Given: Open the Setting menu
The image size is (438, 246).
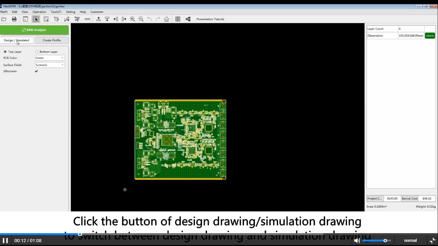Looking at the screenshot, I should (71, 12).
